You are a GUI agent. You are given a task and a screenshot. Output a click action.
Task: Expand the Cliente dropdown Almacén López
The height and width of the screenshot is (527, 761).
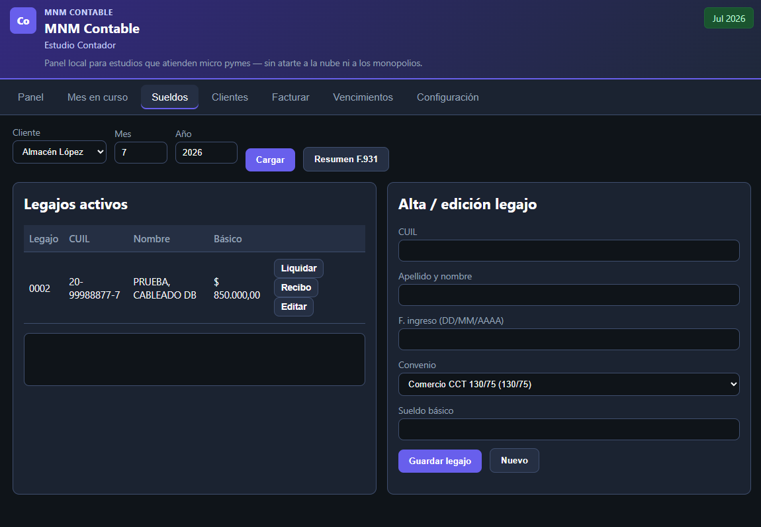point(59,152)
